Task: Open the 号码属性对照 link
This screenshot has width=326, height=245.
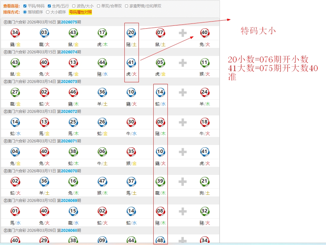Action: pos(80,12)
